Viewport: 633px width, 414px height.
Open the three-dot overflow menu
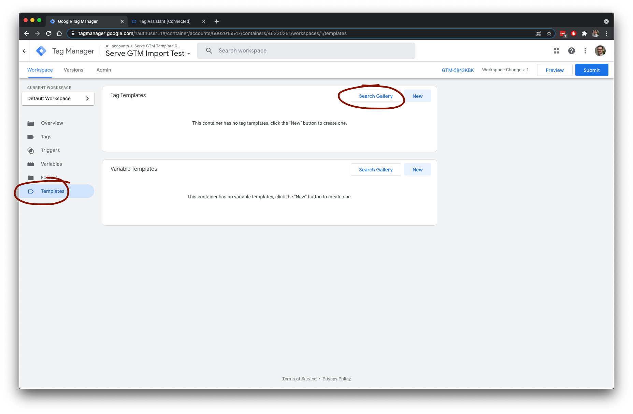585,50
